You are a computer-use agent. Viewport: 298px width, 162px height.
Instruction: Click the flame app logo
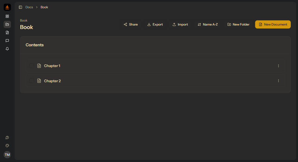7,7
